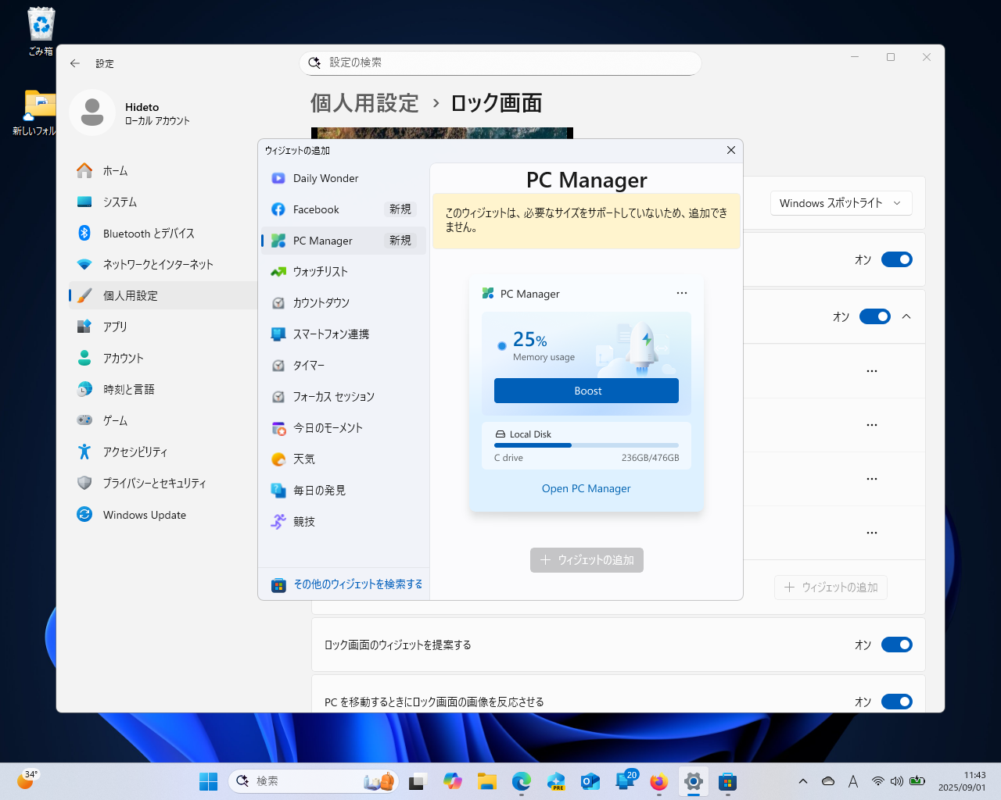Viewport: 1001px width, 800px height.
Task: Click the C drive storage usage bar
Action: tap(586, 445)
